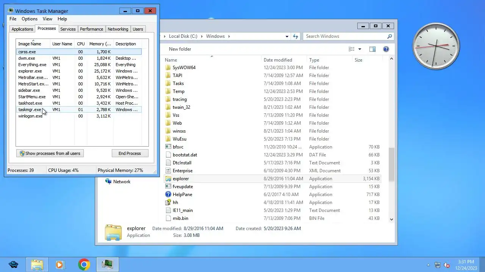Click the file list scrollbar down arrow

391,219
